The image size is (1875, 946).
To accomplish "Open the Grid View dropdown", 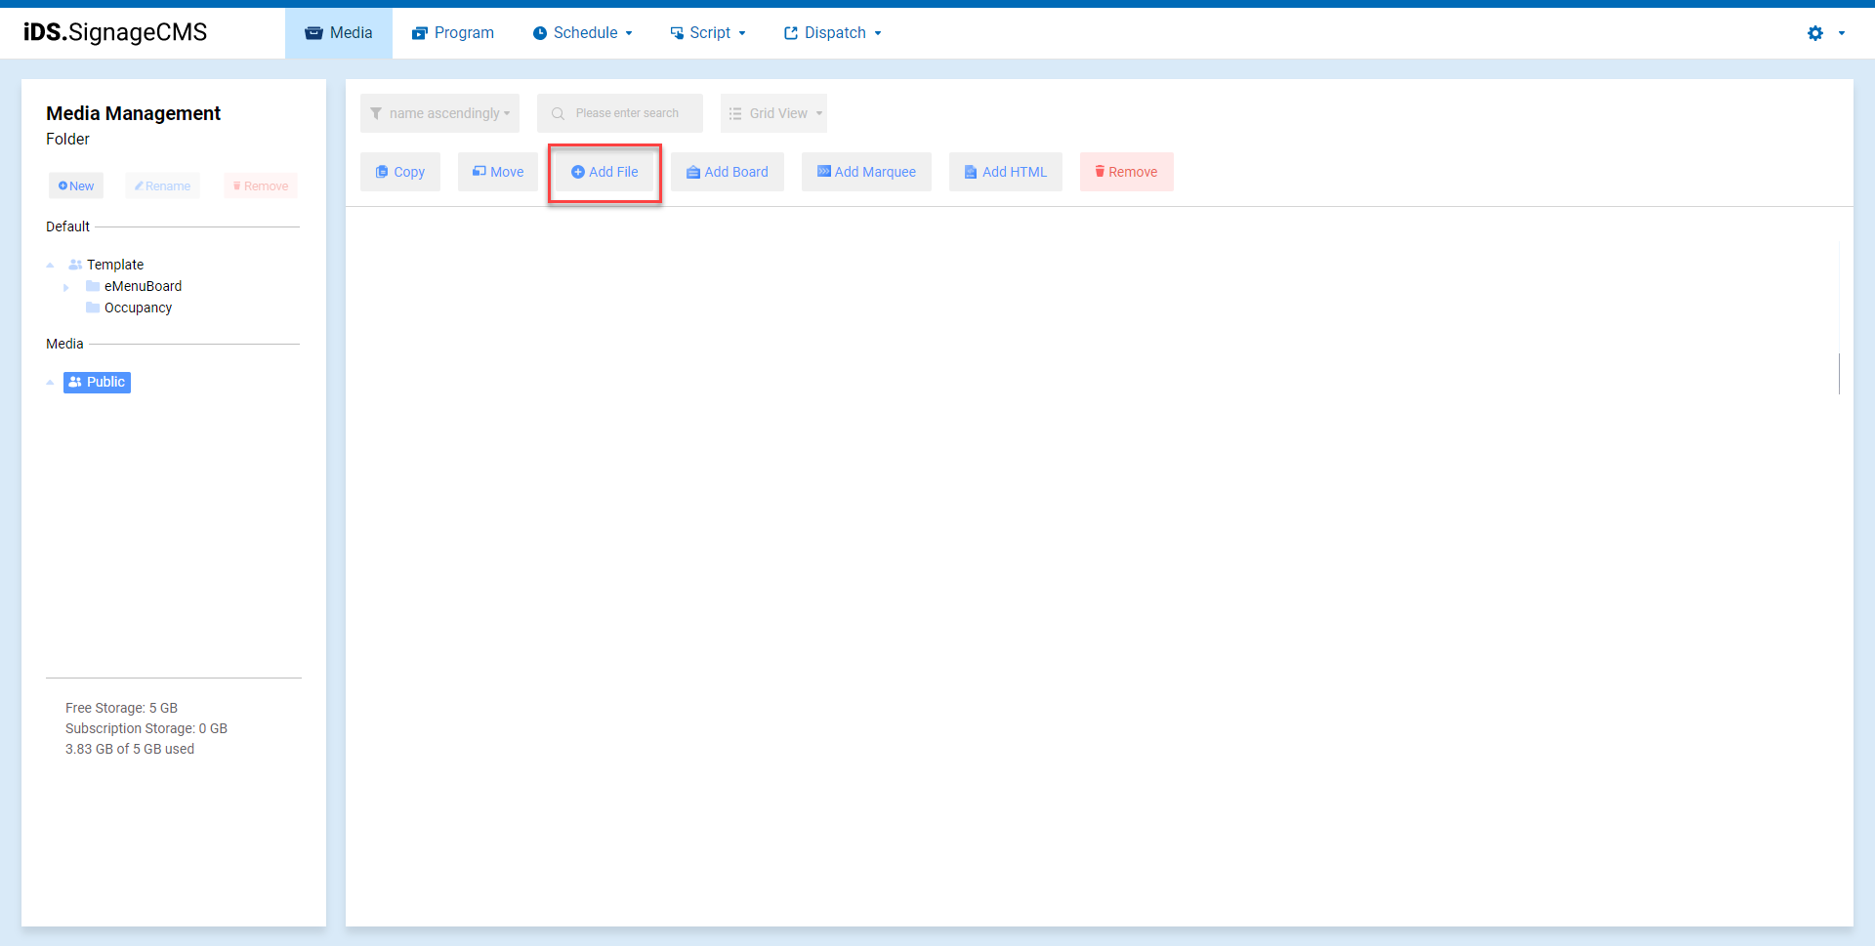I will tap(773, 113).
